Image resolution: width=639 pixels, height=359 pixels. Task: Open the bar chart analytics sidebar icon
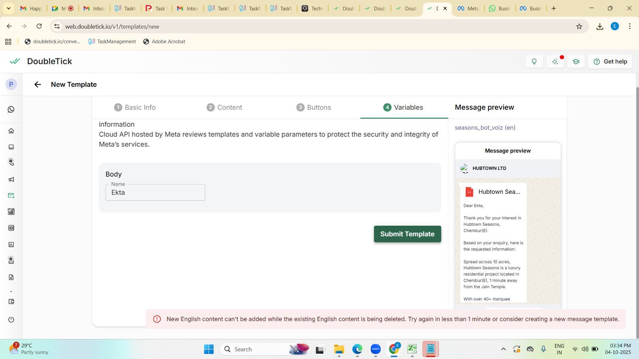coord(11,245)
